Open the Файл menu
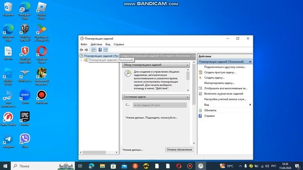This screenshot has width=303, height=170. (84, 44)
